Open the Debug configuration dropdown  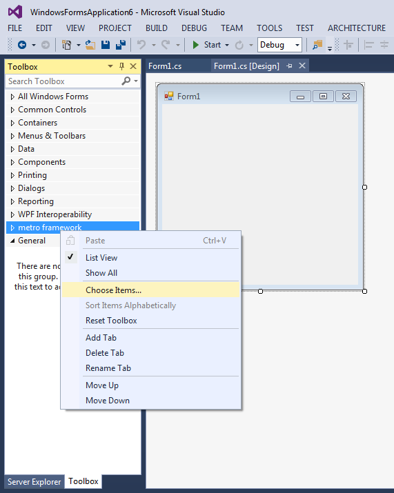tap(297, 45)
